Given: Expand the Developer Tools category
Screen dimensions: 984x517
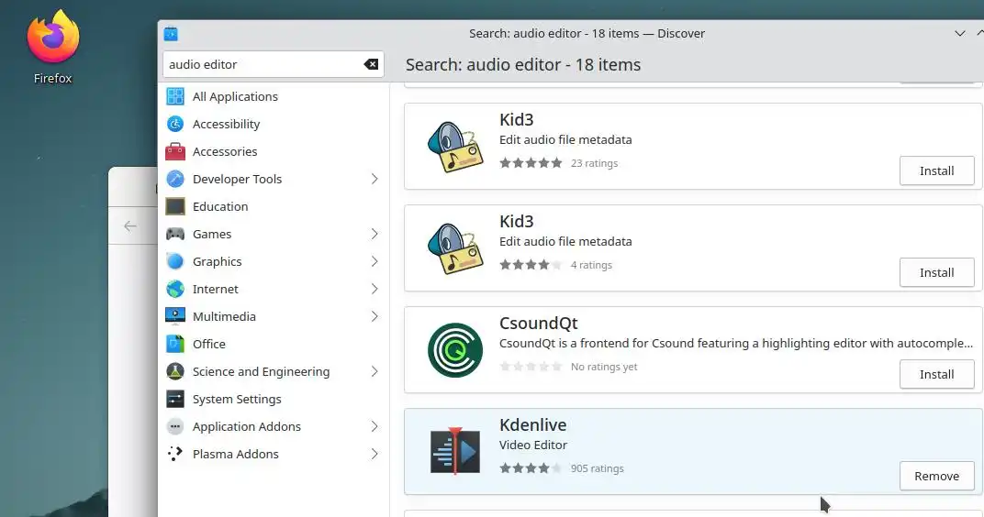Looking at the screenshot, I should (375, 179).
